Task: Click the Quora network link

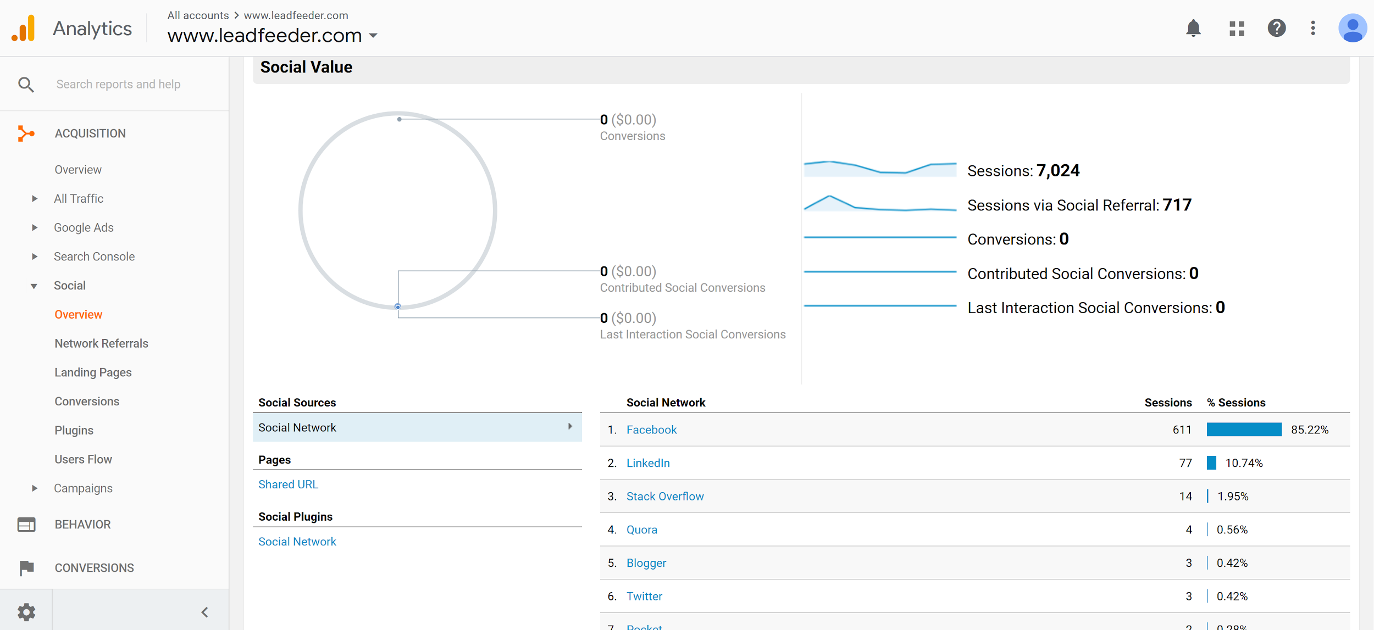Action: (641, 530)
